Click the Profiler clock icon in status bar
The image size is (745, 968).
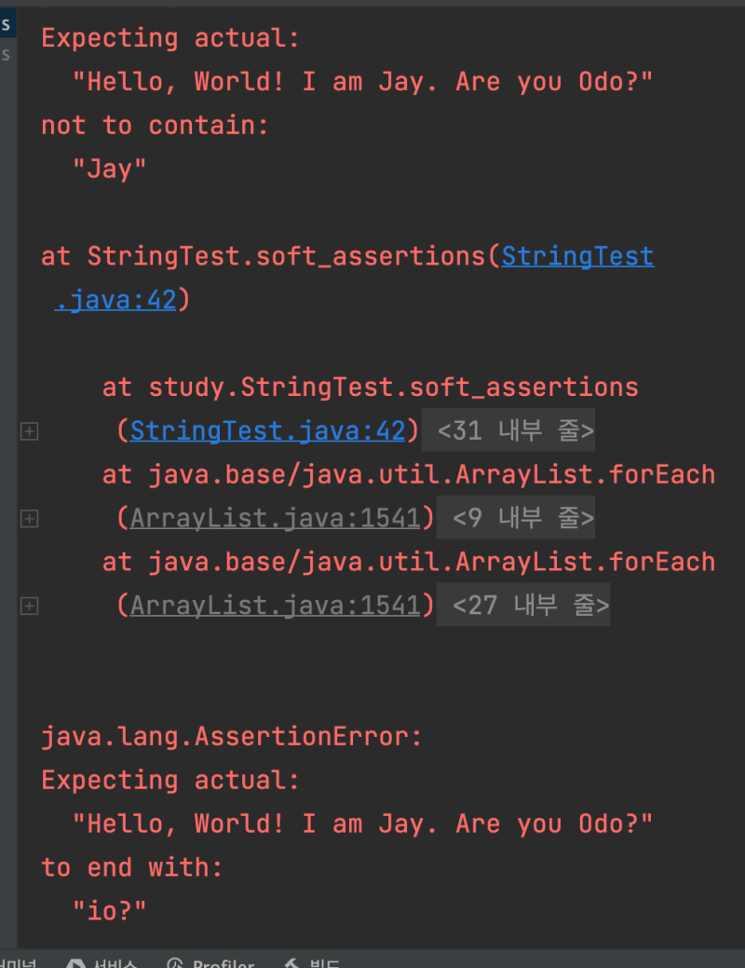pyautogui.click(x=178, y=963)
